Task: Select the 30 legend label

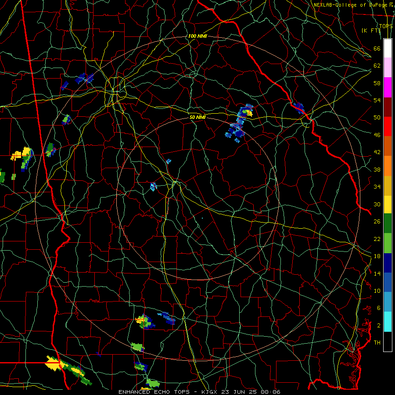Action: [377, 204]
